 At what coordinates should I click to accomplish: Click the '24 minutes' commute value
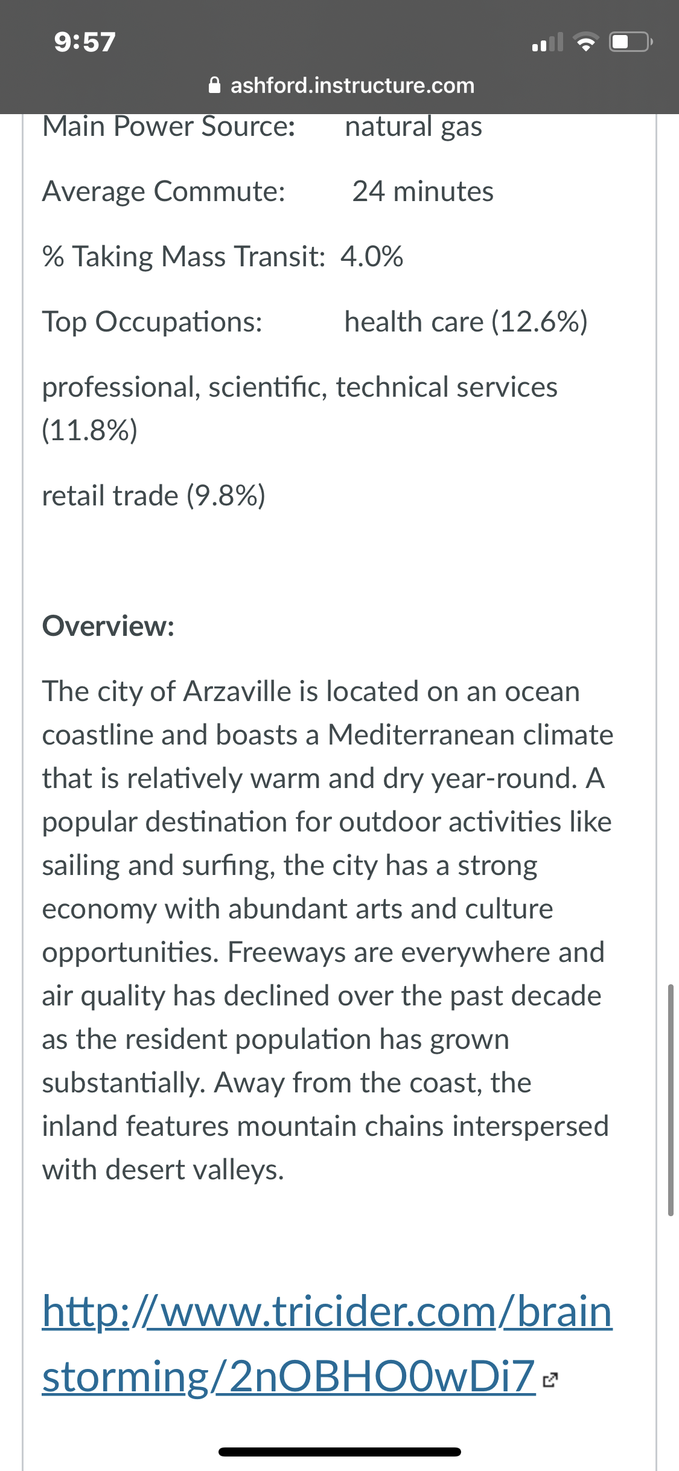pos(423,191)
